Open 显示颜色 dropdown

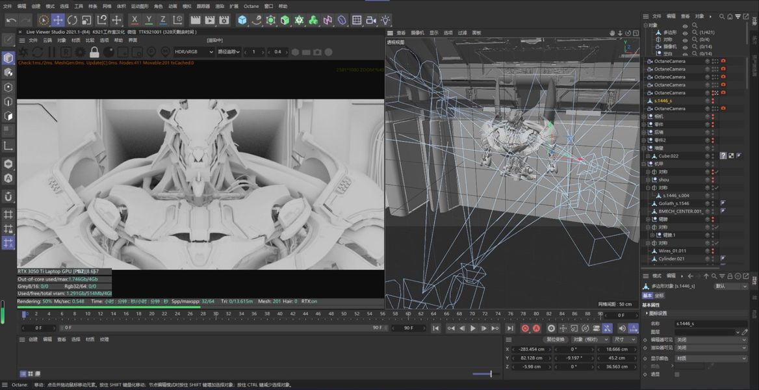click(711, 359)
